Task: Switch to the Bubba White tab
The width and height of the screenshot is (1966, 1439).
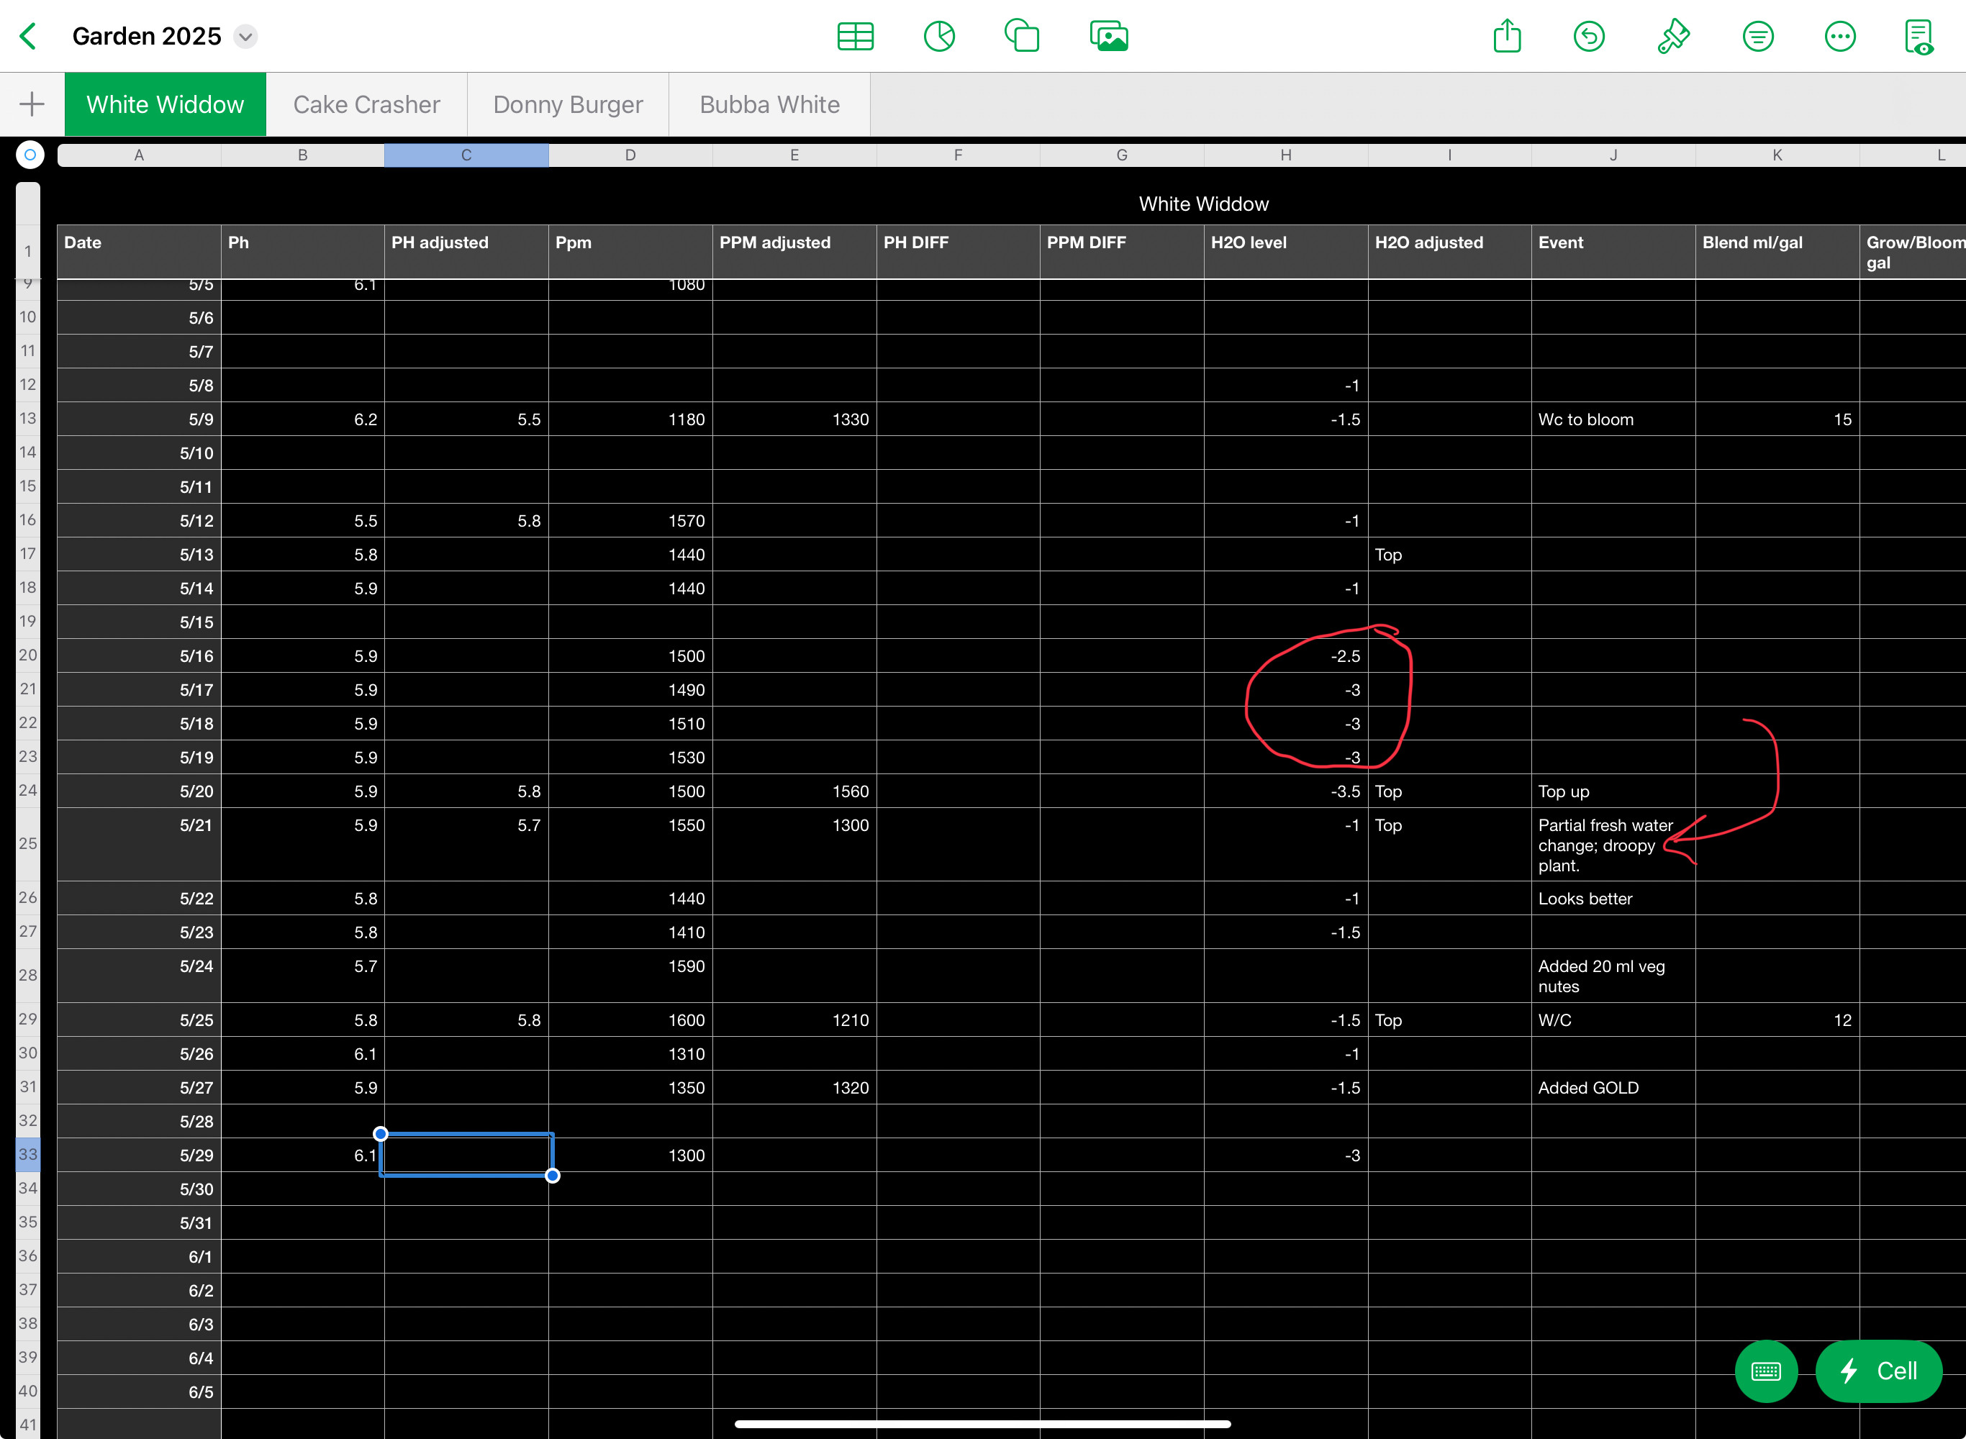Action: 769,104
